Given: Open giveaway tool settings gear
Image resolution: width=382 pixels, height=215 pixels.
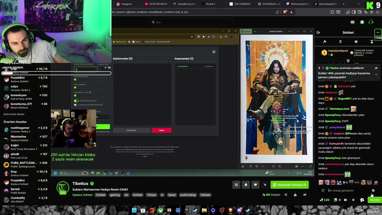Looking at the screenshot, I should (x=214, y=52).
